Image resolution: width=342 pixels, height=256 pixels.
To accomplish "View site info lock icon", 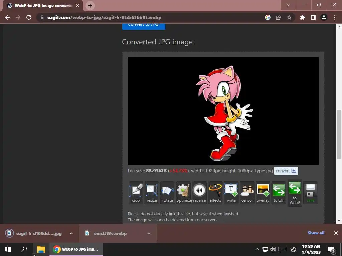I will click(42, 17).
